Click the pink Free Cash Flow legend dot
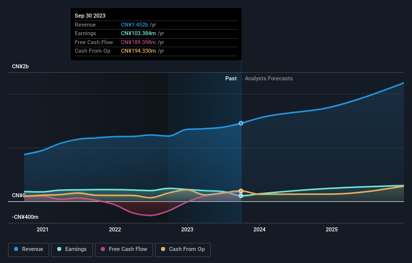Viewport: 412px width, 263px height. 103,249
